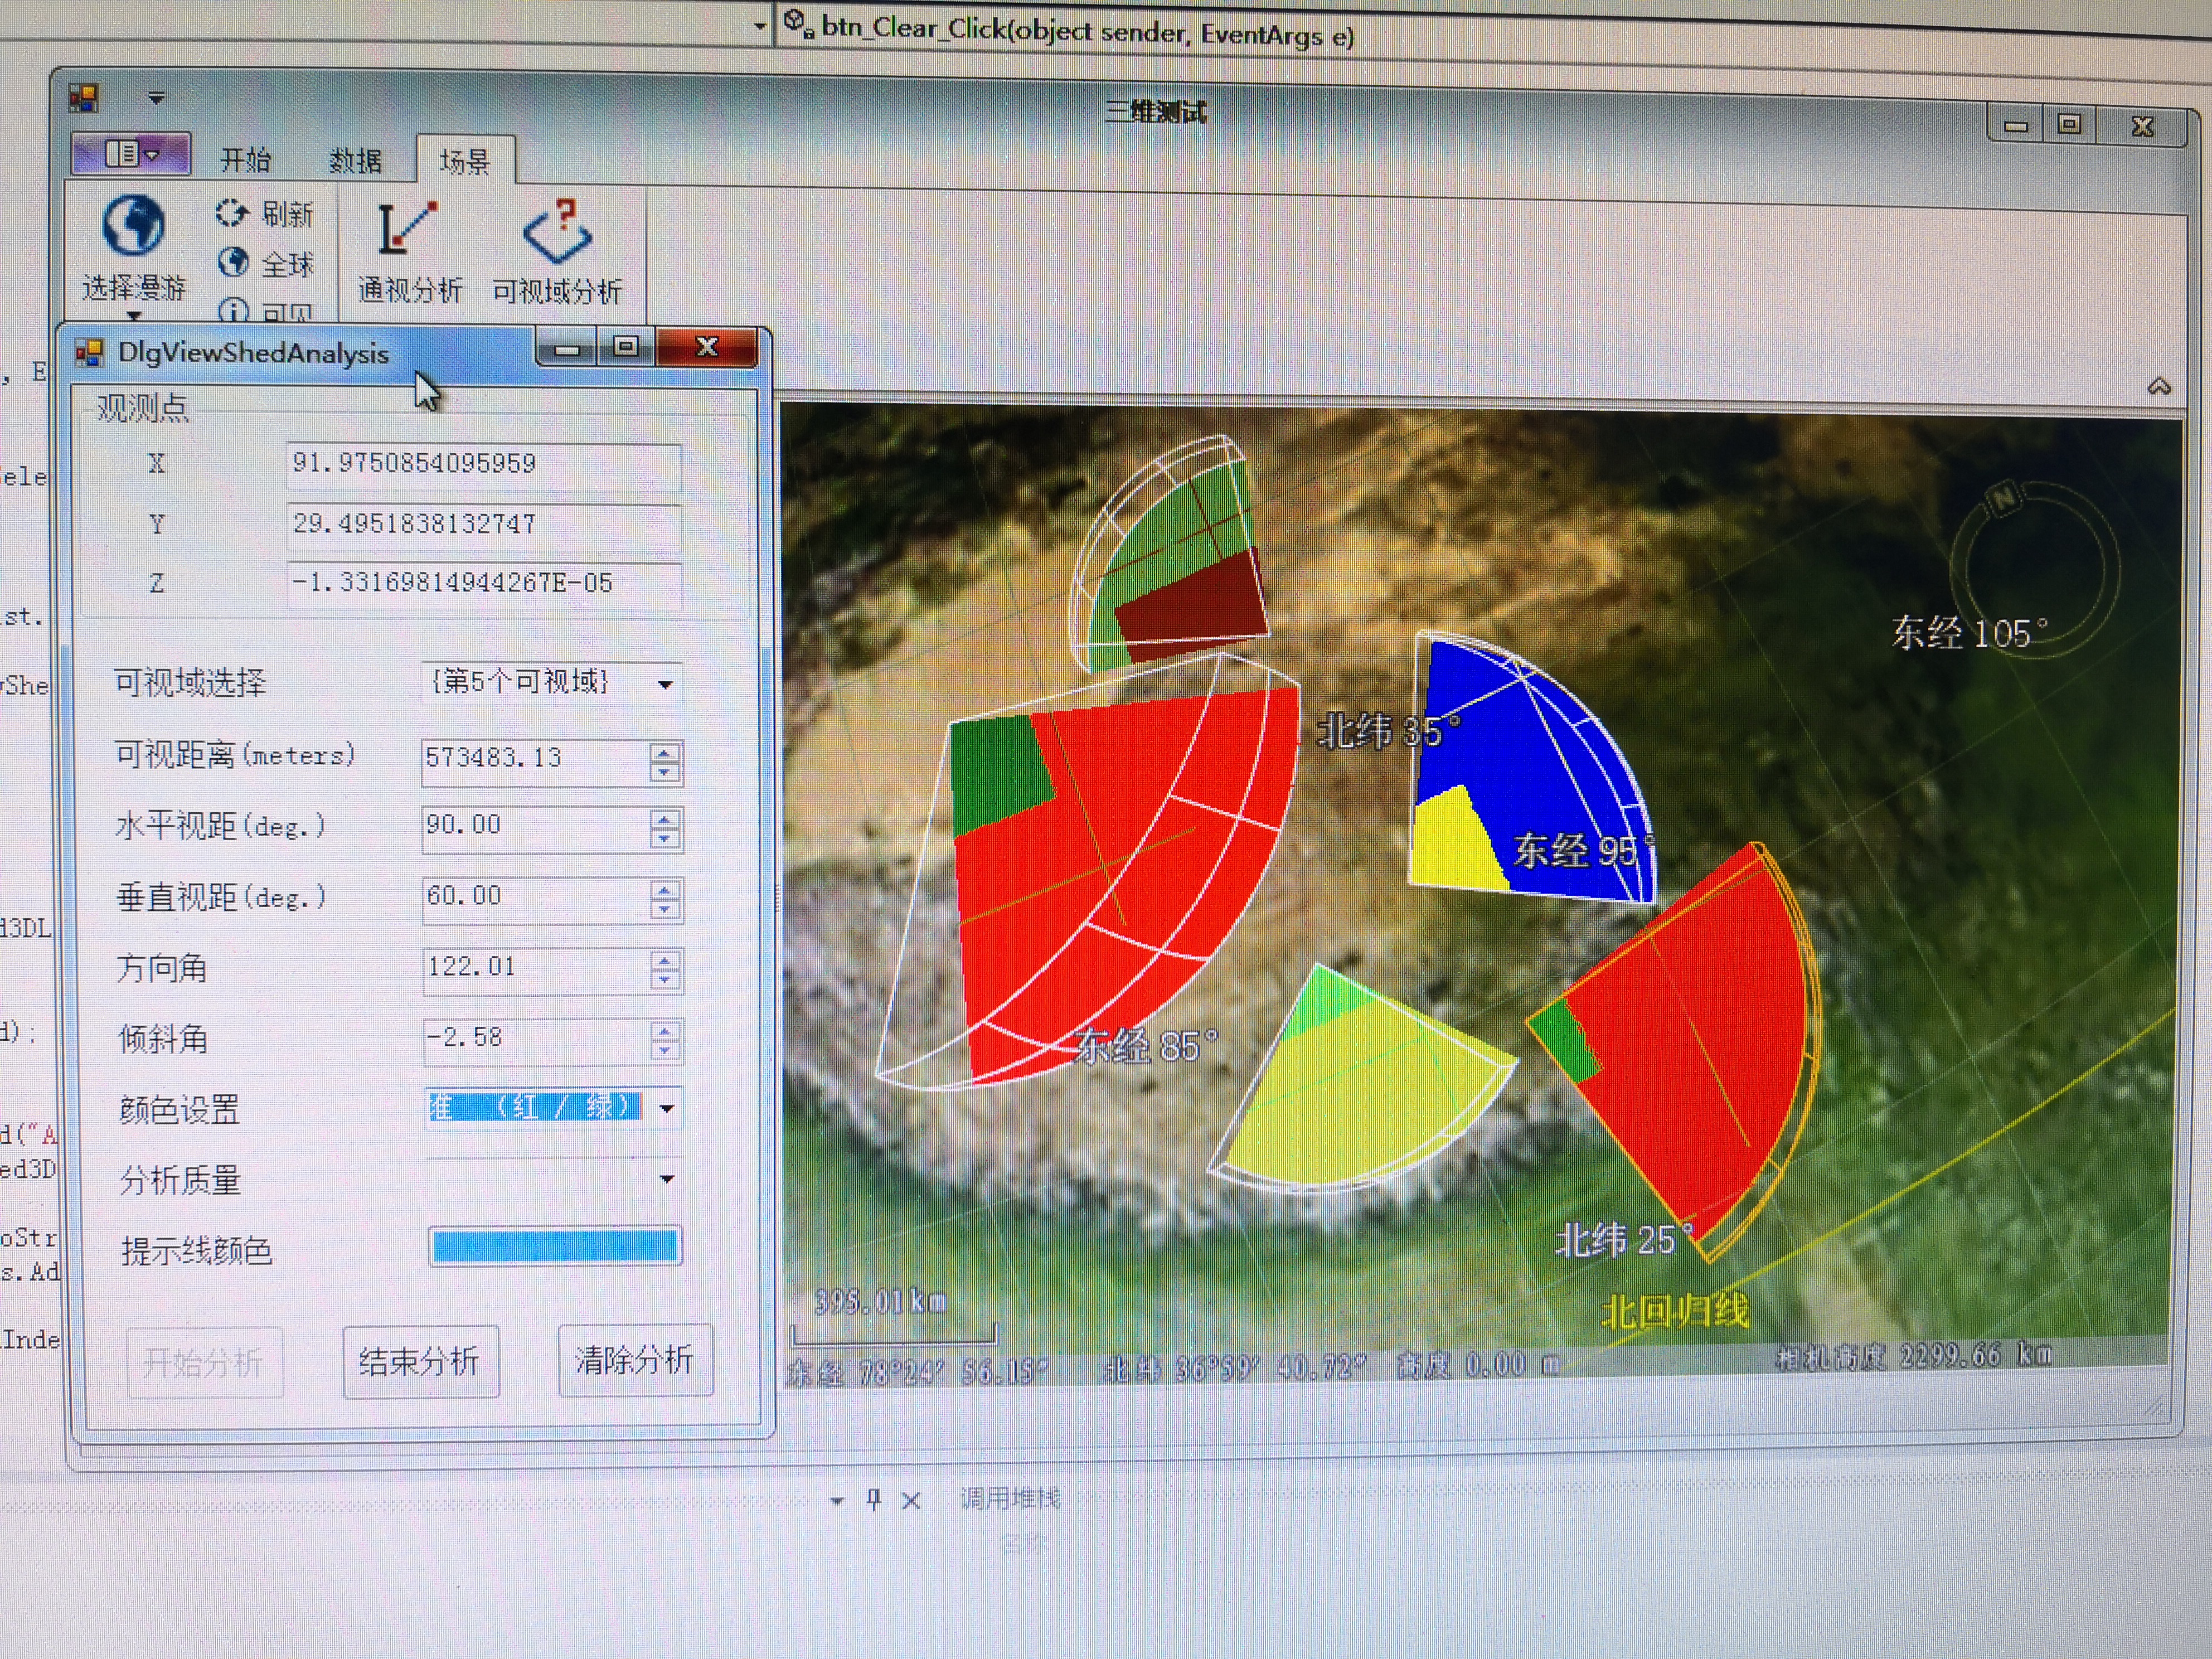Expand the 颜色设置 color dropdown
This screenshot has height=1659, width=2212.
pyautogui.click(x=666, y=1108)
